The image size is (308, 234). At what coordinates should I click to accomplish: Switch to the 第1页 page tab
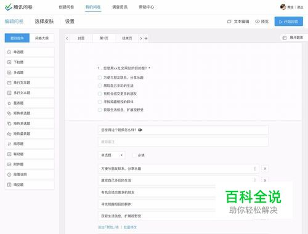[104, 38]
